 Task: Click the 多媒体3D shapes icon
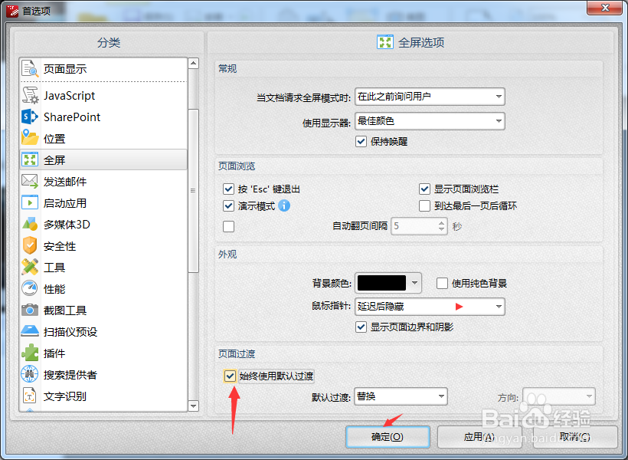coord(30,224)
